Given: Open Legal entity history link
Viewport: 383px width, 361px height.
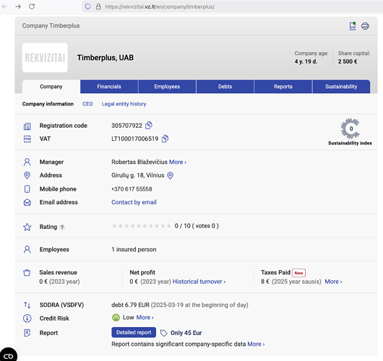Looking at the screenshot, I should point(124,104).
